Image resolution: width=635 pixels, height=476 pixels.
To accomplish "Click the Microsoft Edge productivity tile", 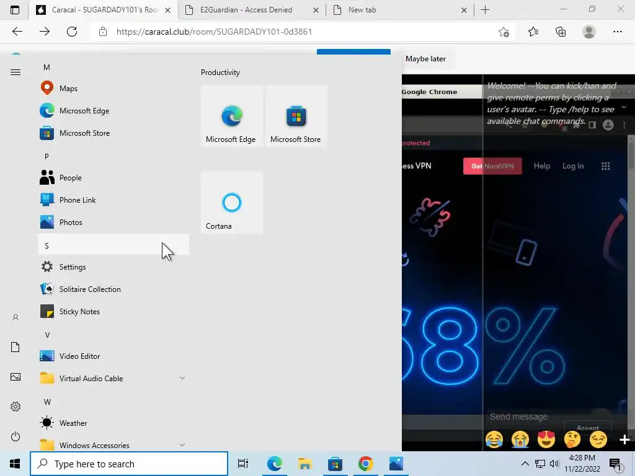I will click(232, 116).
